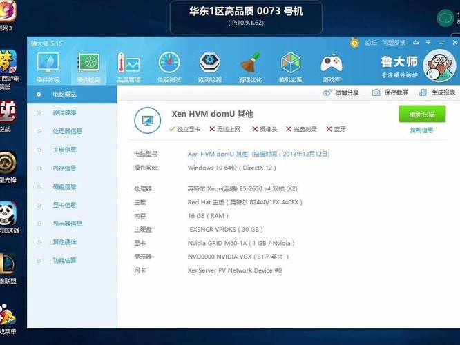Open the 硬件体检 hardware checkup section
Viewport: 460px width, 345px height.
(x=48, y=67)
